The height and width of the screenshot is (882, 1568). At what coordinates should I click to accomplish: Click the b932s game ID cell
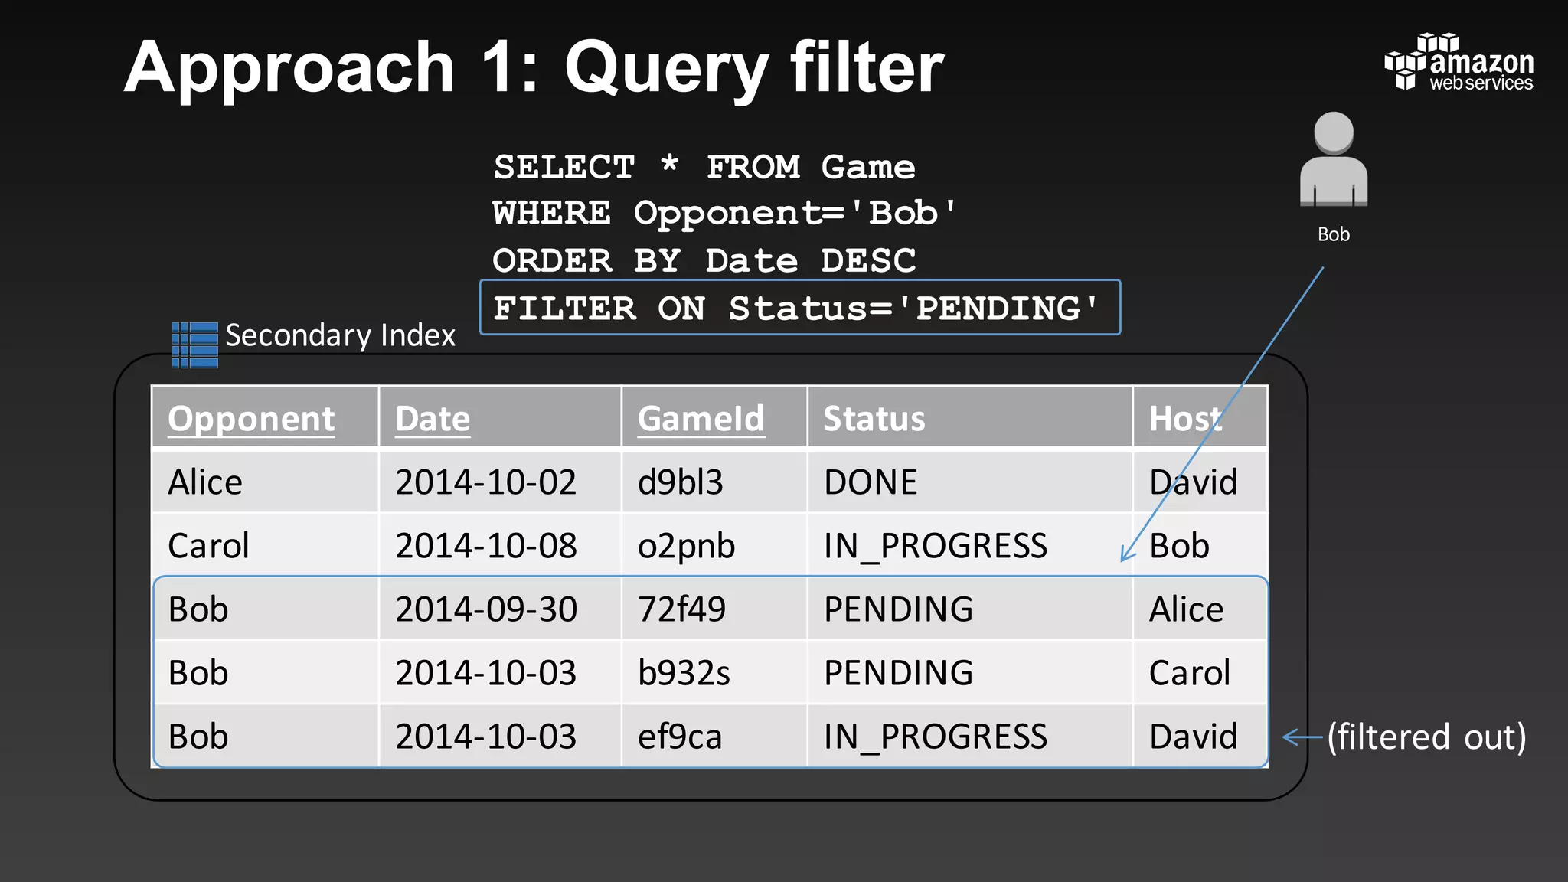684,673
